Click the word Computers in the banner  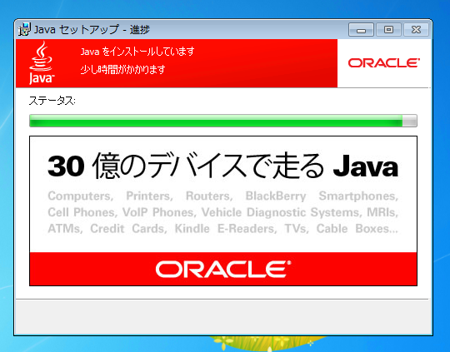tap(79, 196)
